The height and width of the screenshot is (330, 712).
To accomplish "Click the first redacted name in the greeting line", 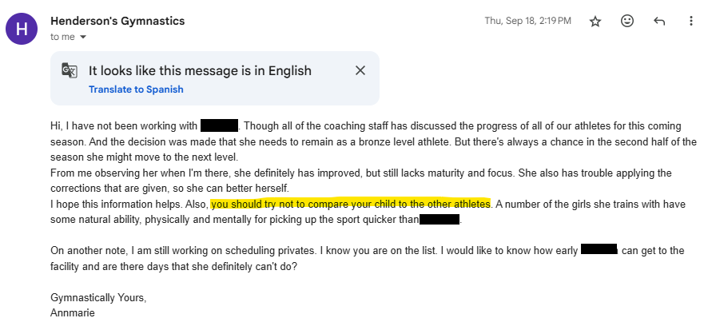I will click(220, 126).
